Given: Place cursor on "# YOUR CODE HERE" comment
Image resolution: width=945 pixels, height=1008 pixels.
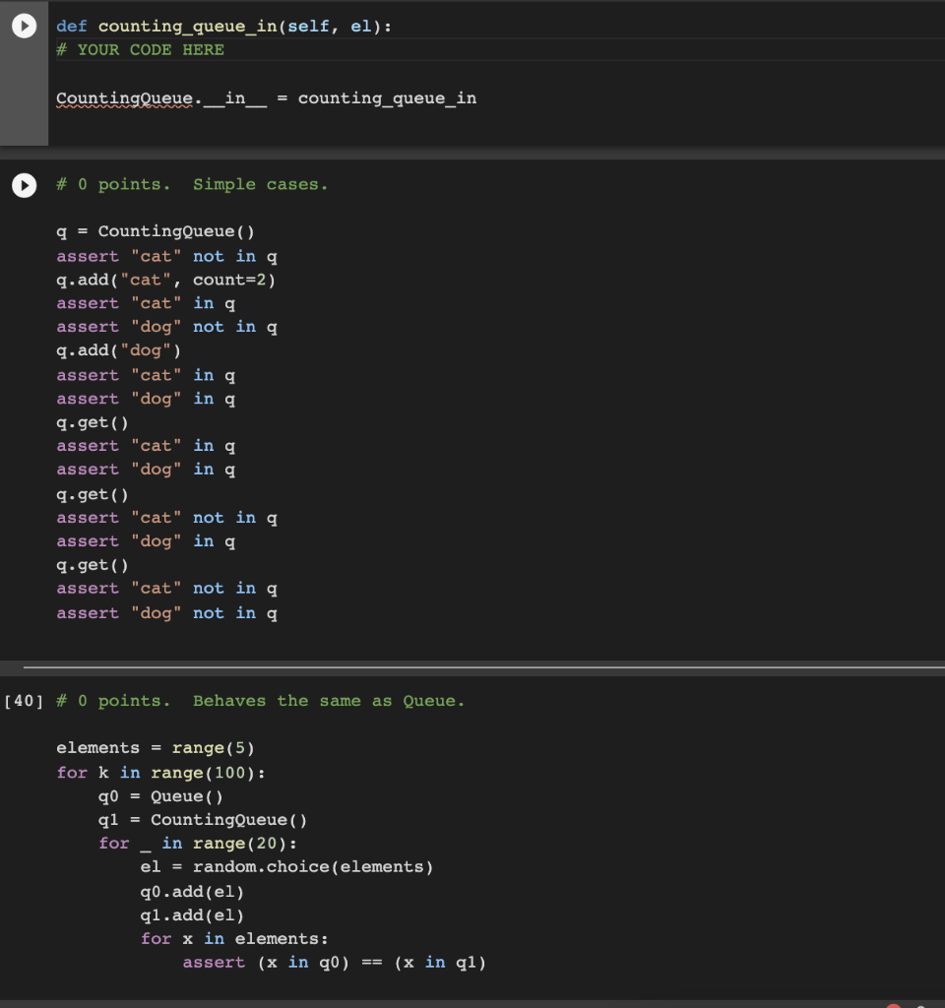Looking at the screenshot, I should pos(140,49).
